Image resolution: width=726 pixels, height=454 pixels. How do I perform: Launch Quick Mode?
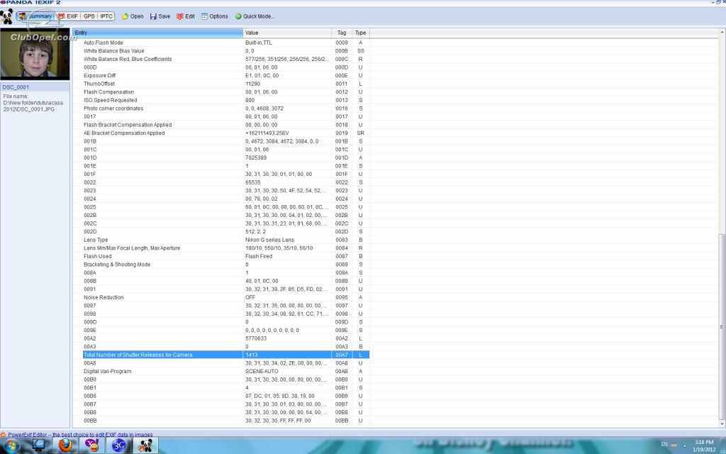[255, 16]
